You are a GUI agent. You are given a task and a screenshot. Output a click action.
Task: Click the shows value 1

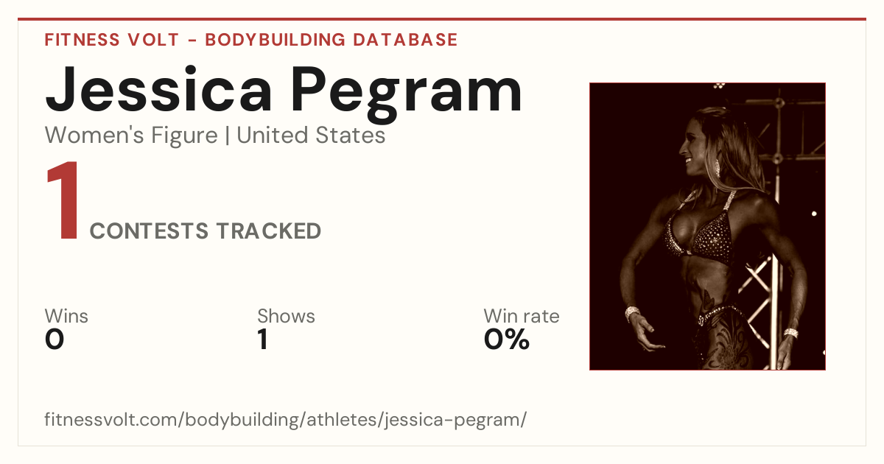[x=262, y=340]
